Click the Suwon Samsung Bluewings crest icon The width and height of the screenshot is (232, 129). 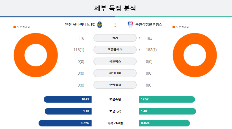[130, 24]
